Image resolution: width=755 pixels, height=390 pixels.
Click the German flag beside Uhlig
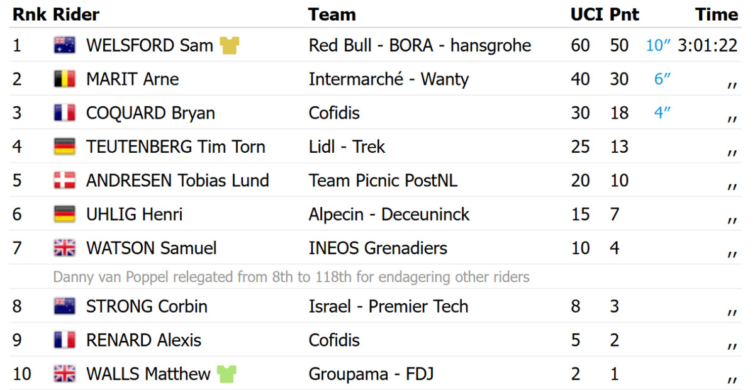(64, 214)
